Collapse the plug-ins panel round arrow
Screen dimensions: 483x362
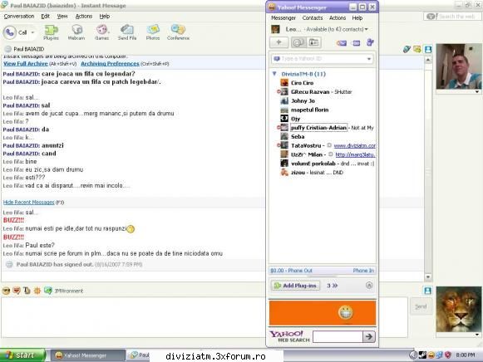pyautogui.click(x=369, y=286)
